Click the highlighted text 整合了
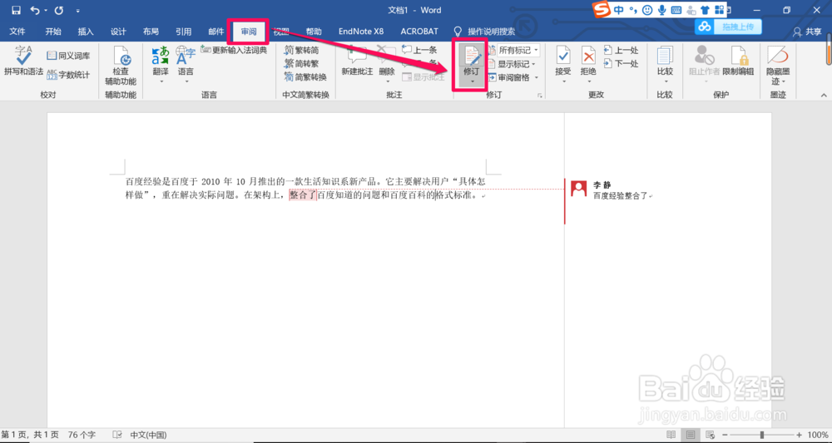This screenshot has height=443, width=832. click(x=303, y=195)
